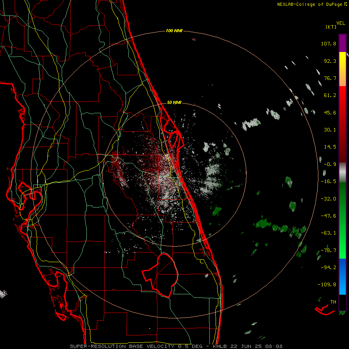Click the 107.8 scale value

pos(328,43)
